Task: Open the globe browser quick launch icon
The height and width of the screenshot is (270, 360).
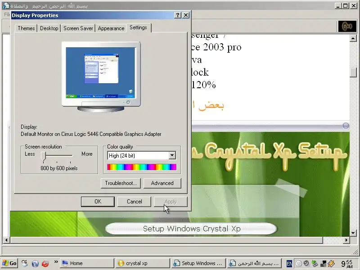Action: click(35, 263)
